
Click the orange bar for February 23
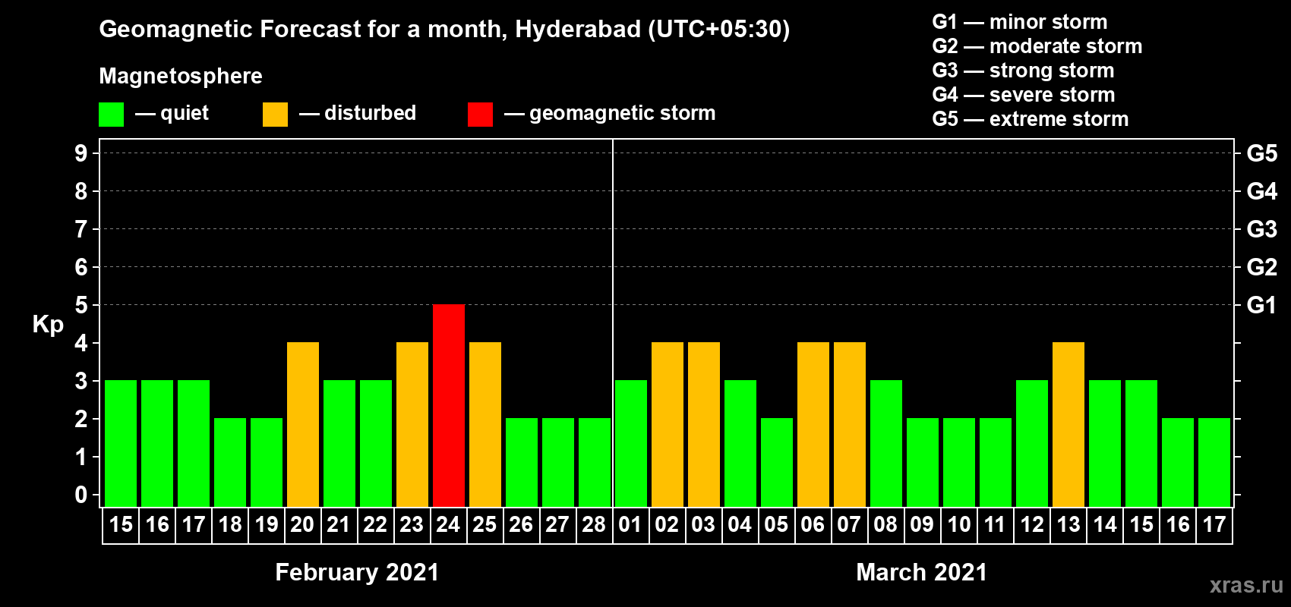click(x=412, y=424)
